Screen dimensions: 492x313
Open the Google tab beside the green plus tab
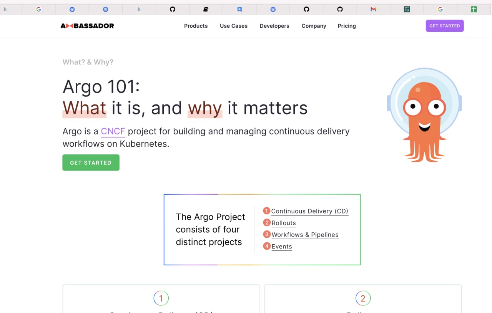point(440,9)
